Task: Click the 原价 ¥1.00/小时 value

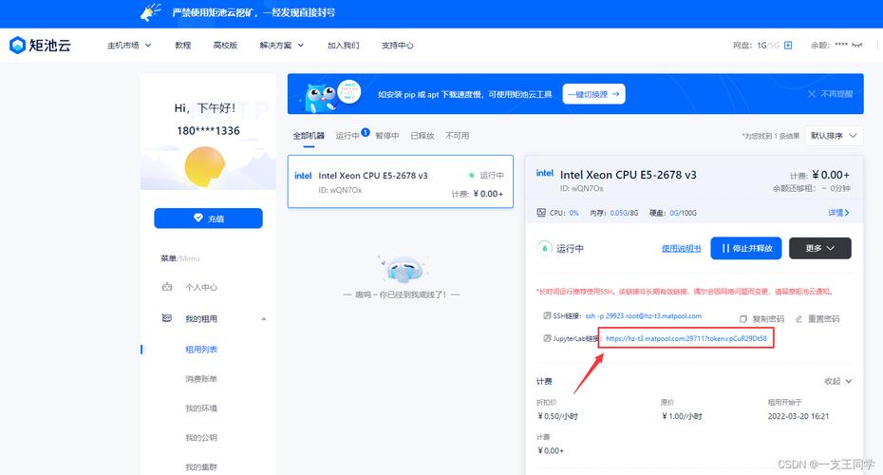Action: (x=682, y=416)
